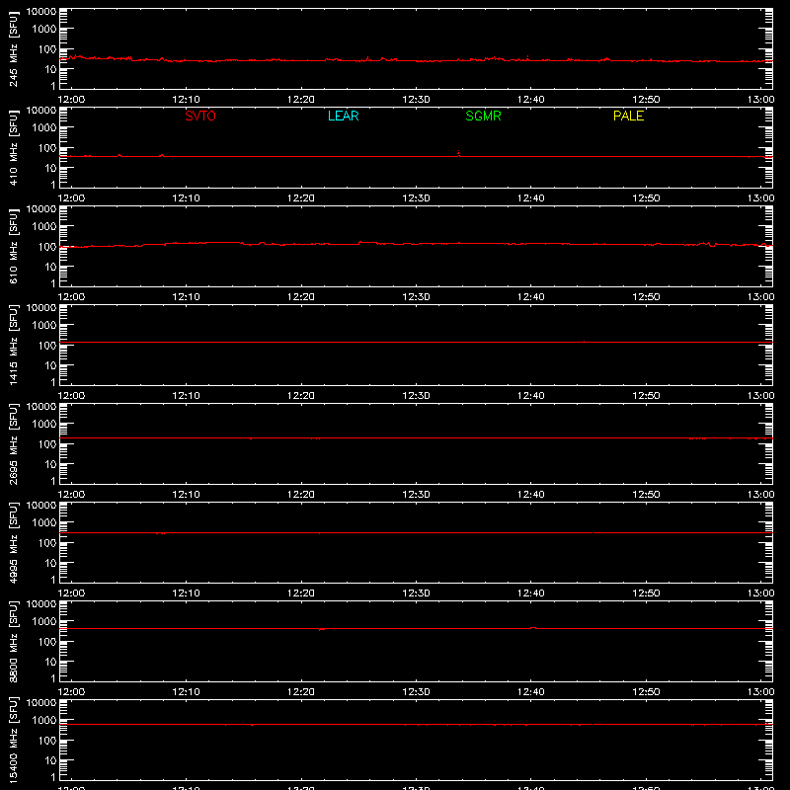Click the 12:30 tick label below 245 MHz plot
Screen dimensions: 790x790
coord(416,100)
